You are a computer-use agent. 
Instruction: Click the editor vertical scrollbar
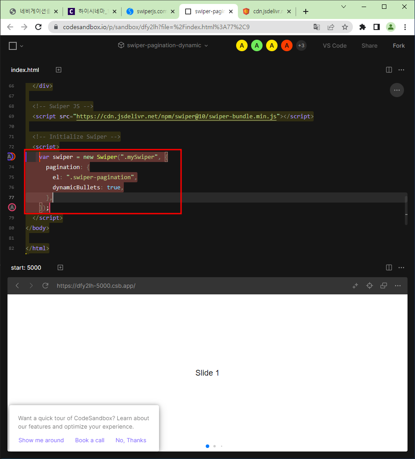pos(406,211)
